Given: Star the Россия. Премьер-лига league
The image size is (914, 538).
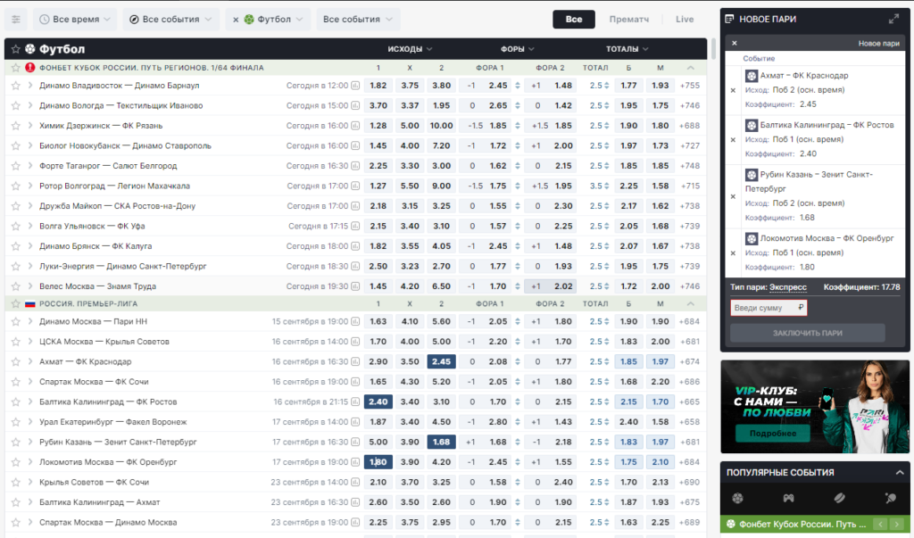Looking at the screenshot, I should pos(16,303).
